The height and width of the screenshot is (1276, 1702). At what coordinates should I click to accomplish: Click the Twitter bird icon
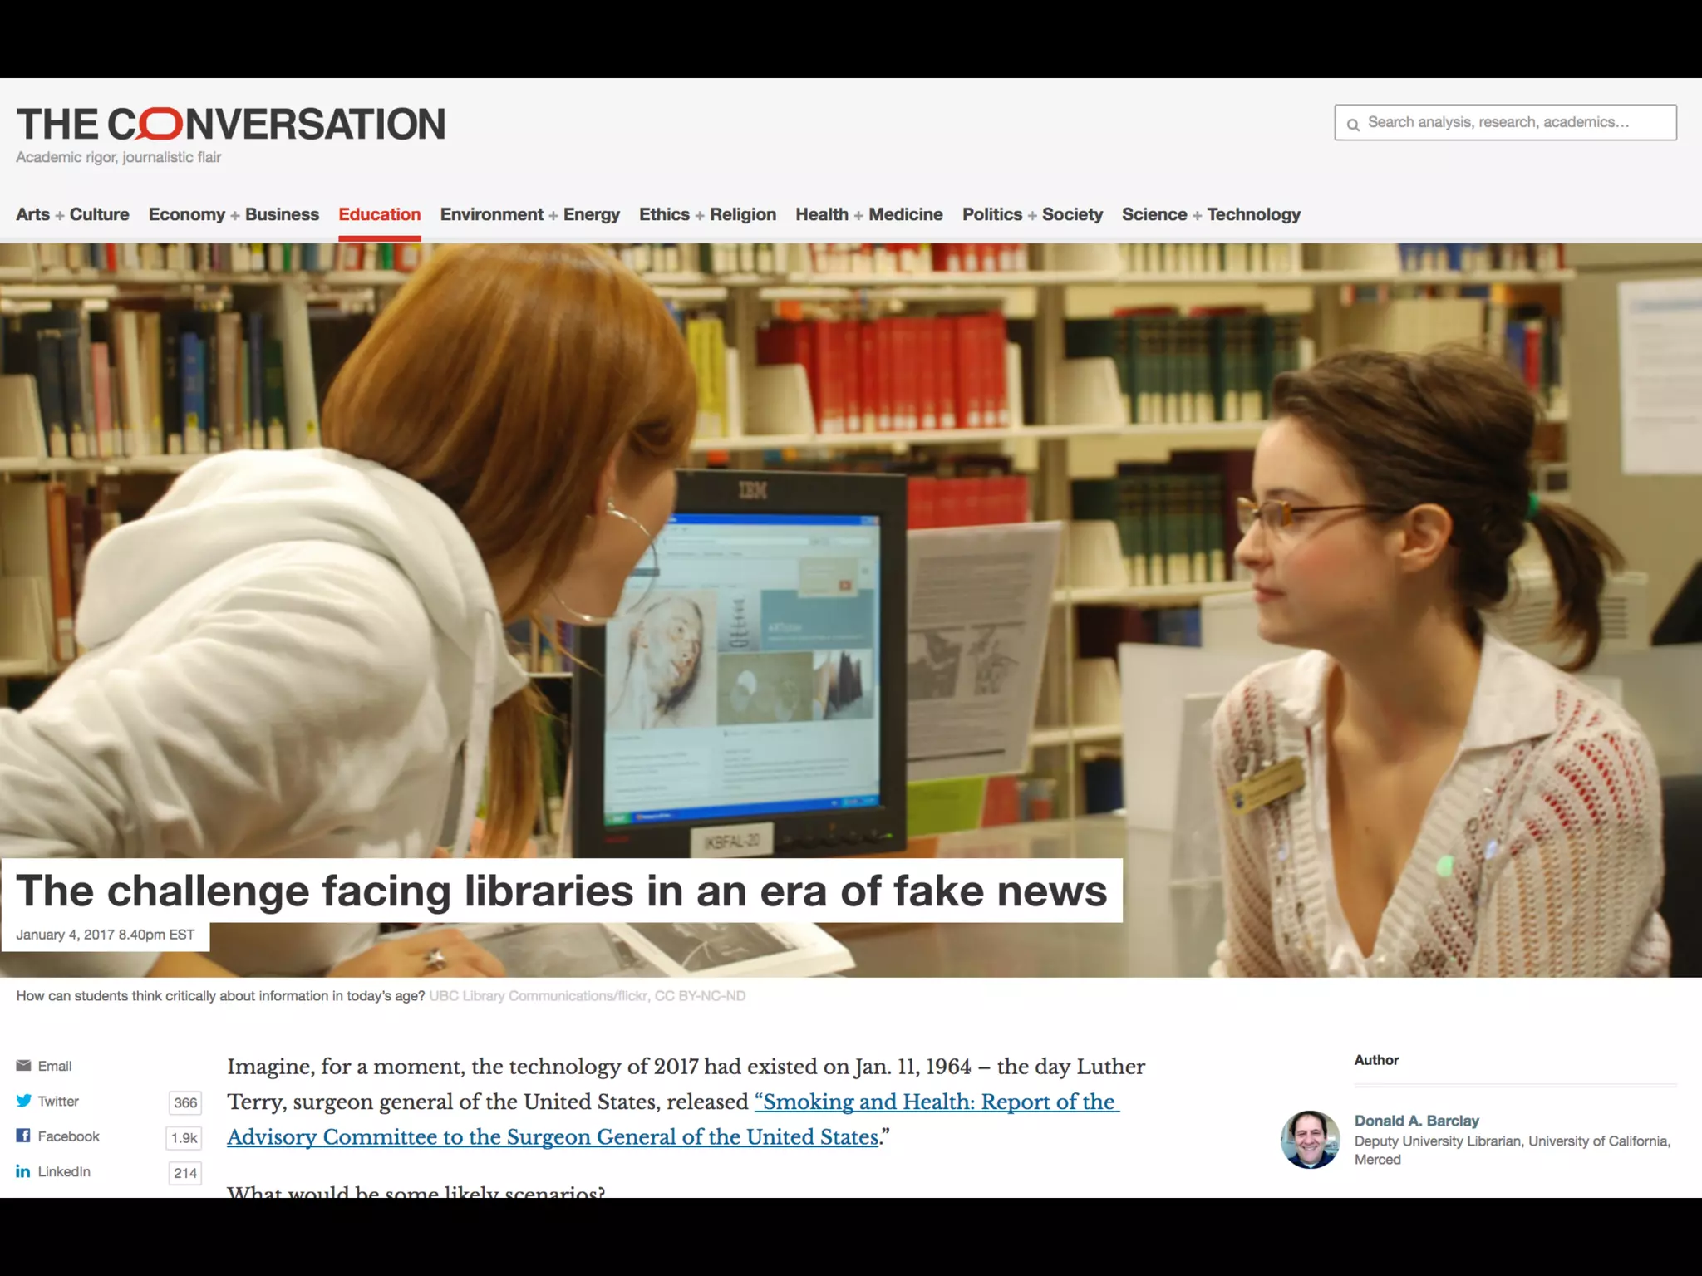(23, 1101)
